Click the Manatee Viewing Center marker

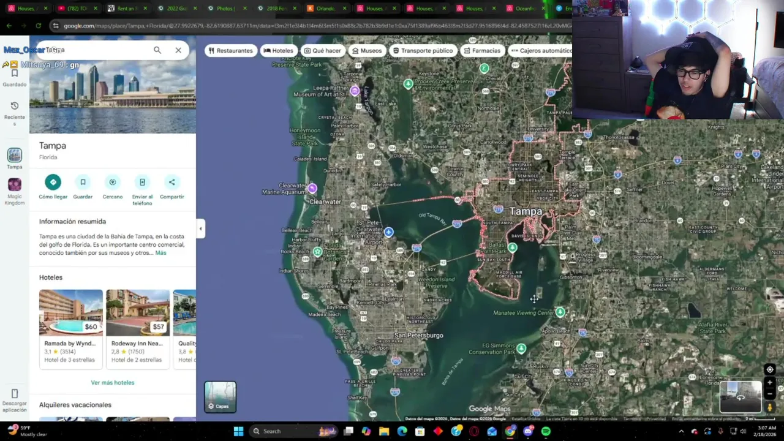click(x=560, y=312)
